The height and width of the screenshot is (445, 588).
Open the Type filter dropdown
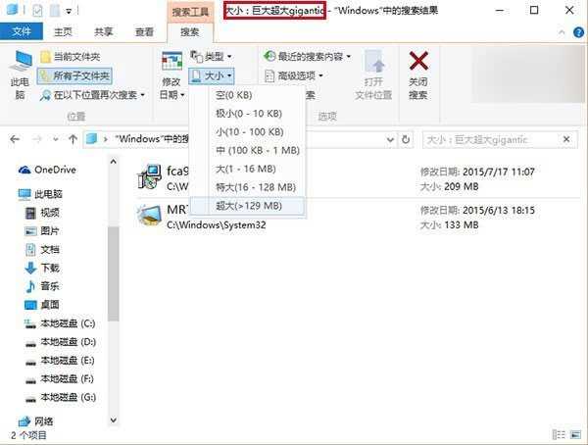tap(211, 57)
